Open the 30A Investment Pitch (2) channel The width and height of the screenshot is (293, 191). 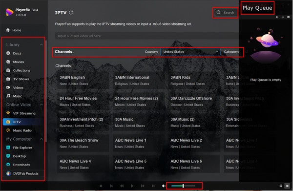click(x=83, y=122)
